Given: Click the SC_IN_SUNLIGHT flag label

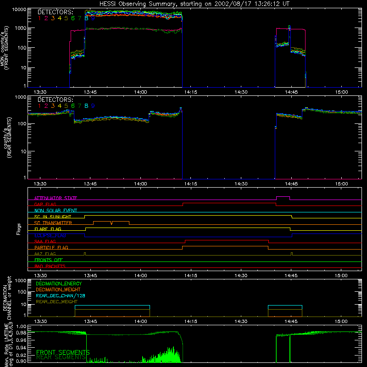Looking at the screenshot, I should pos(53,217).
